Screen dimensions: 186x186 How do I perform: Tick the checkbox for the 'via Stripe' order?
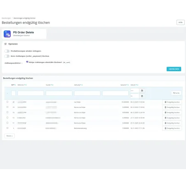[x=7, y=102]
